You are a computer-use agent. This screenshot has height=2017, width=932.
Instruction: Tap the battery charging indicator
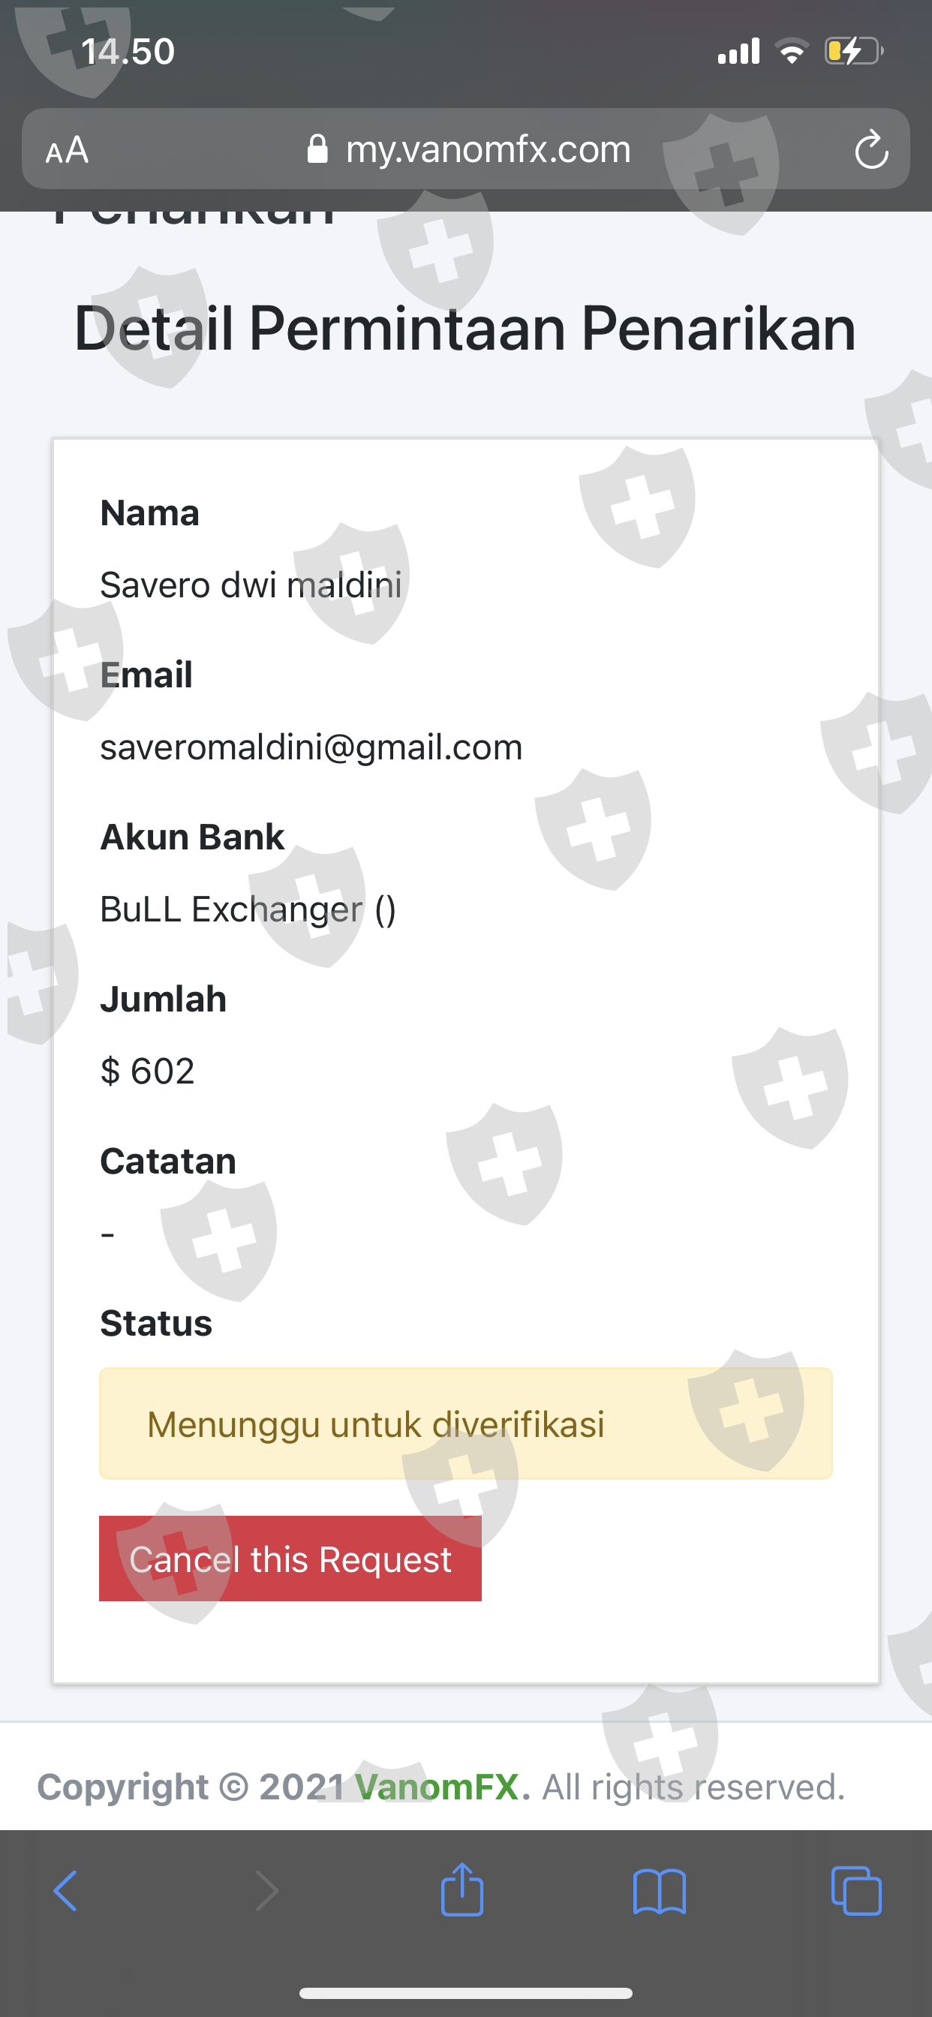point(853,52)
